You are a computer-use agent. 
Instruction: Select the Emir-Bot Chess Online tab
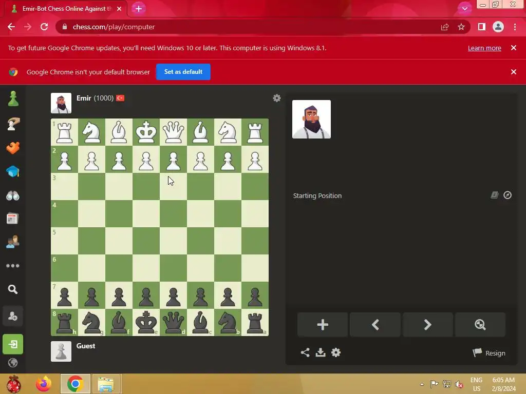[x=66, y=9]
